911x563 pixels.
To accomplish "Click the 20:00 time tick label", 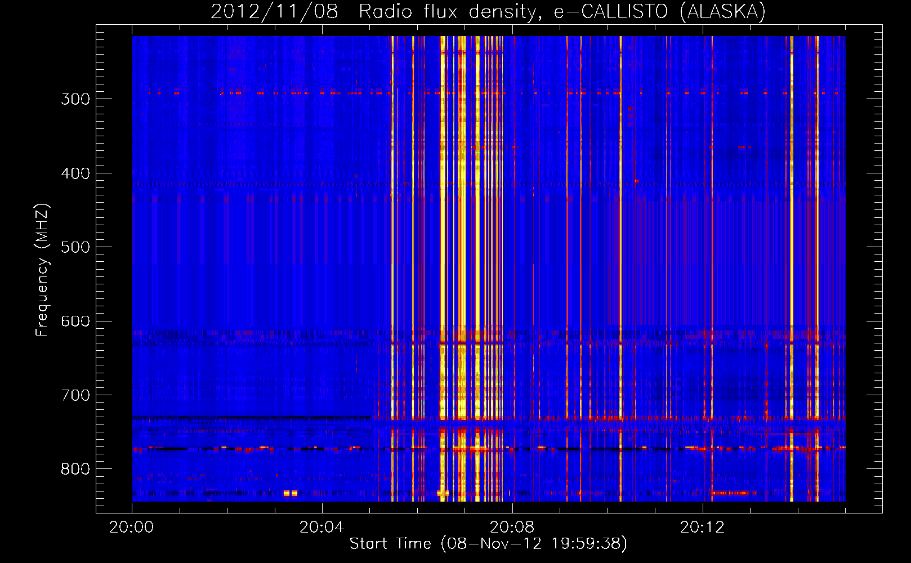I will (131, 528).
